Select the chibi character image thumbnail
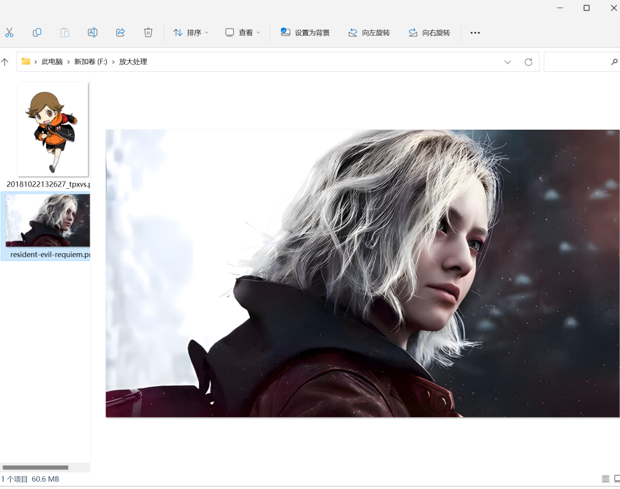This screenshot has width=620, height=489. pos(53,129)
